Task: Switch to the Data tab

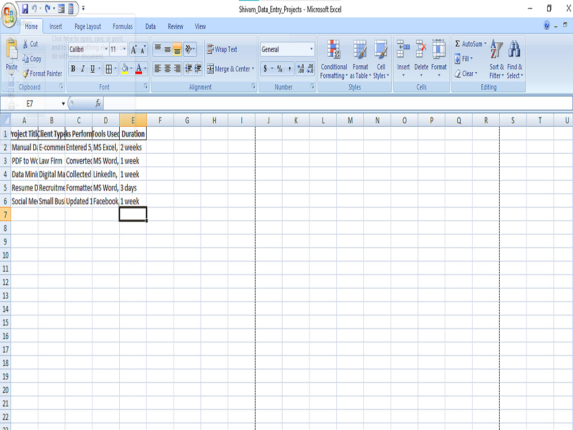Action: pyautogui.click(x=150, y=26)
